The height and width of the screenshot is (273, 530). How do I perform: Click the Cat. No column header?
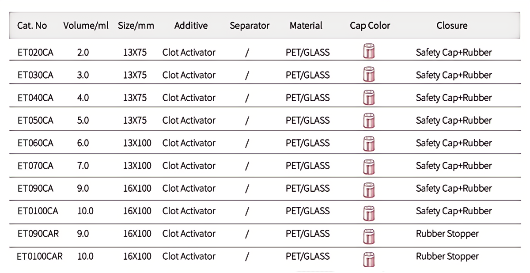(32, 26)
